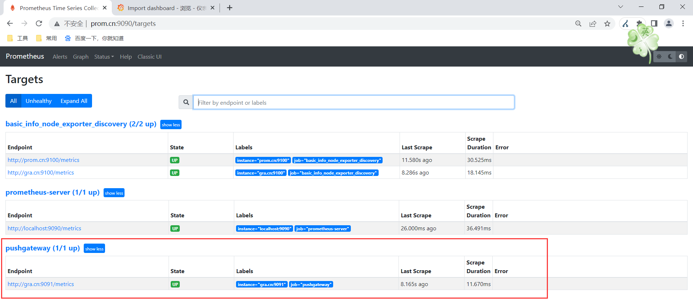Viewport: 693px width, 308px height.
Task: Open the 常用 bookmarks folder
Action: (46, 38)
